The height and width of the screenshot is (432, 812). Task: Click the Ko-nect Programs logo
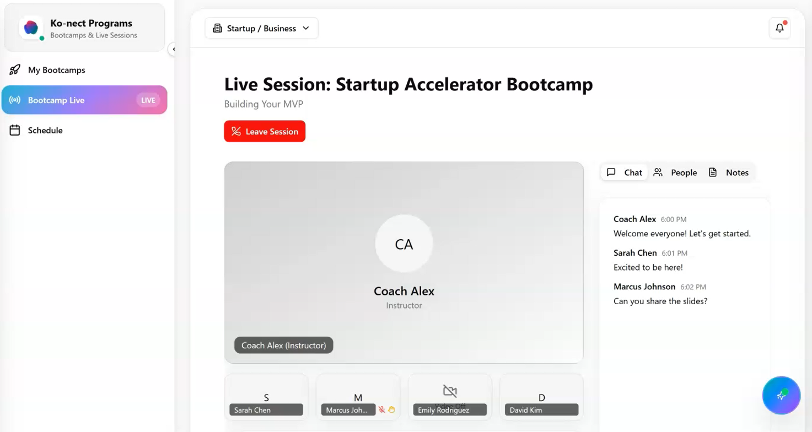tap(31, 26)
